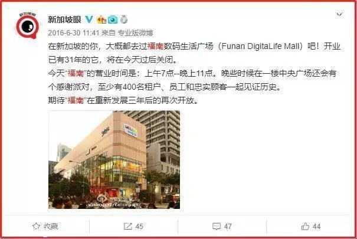
Task: Click the comment bubble icon
Action: [x=217, y=226]
